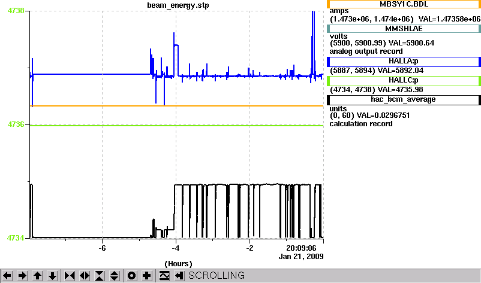Click the plus toolbar icon
481x283 pixels.
coord(147,276)
